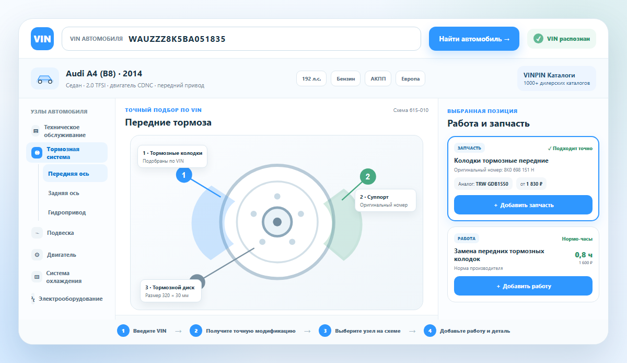Click Нормо-часы label
627x363 pixels.
(577, 239)
